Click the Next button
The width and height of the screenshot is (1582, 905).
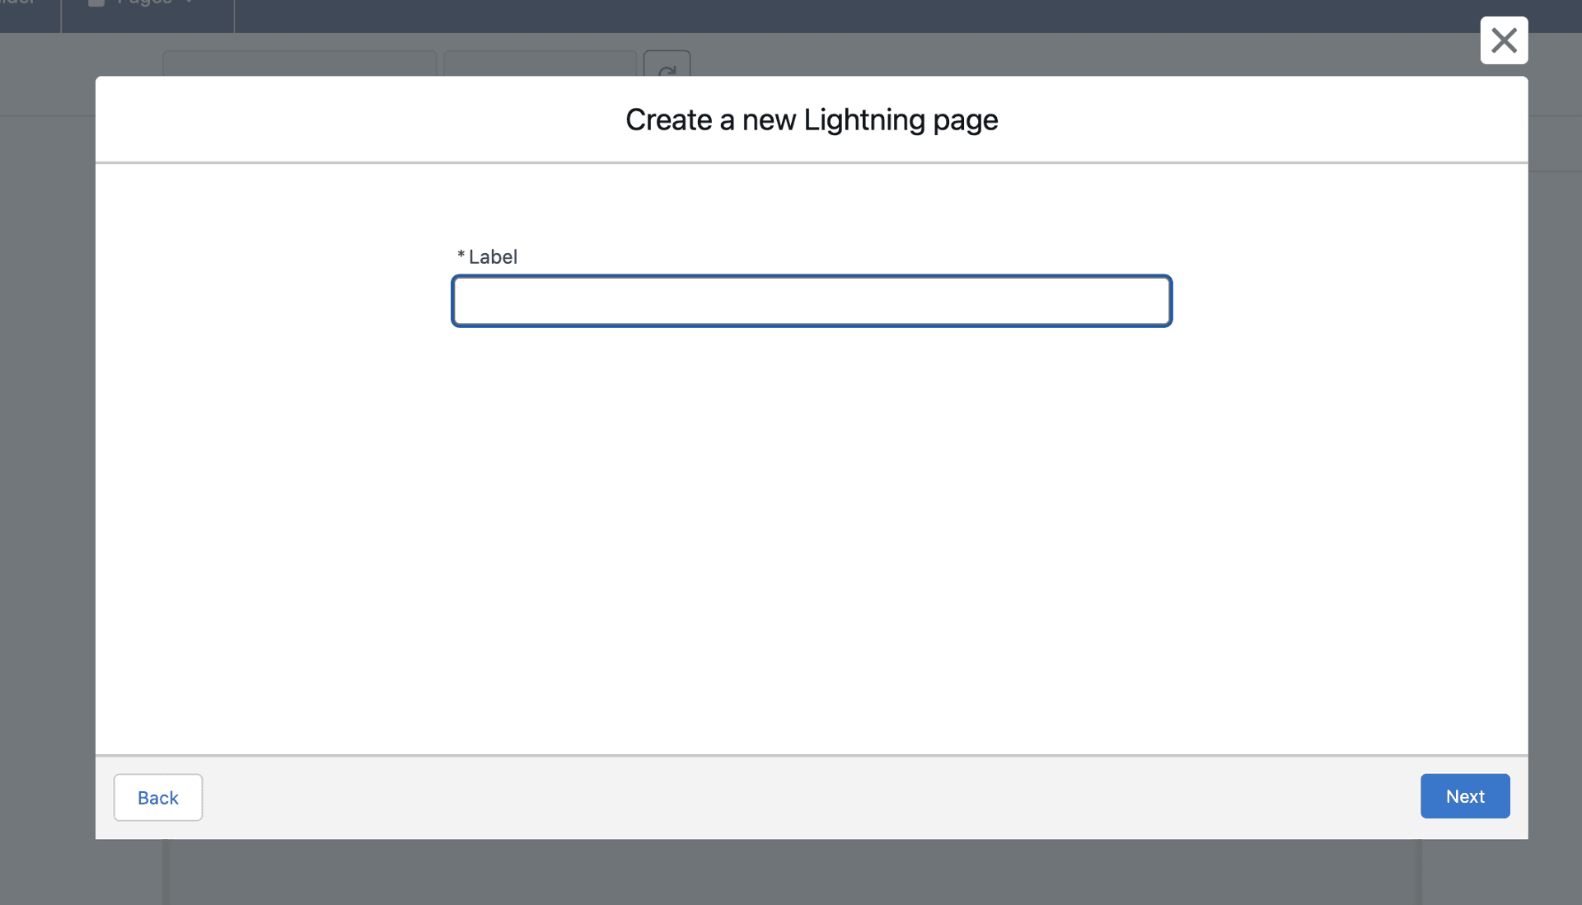coord(1464,796)
